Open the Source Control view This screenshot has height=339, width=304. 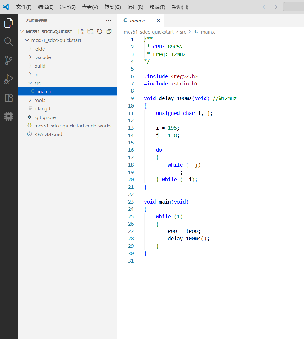(x=9, y=60)
